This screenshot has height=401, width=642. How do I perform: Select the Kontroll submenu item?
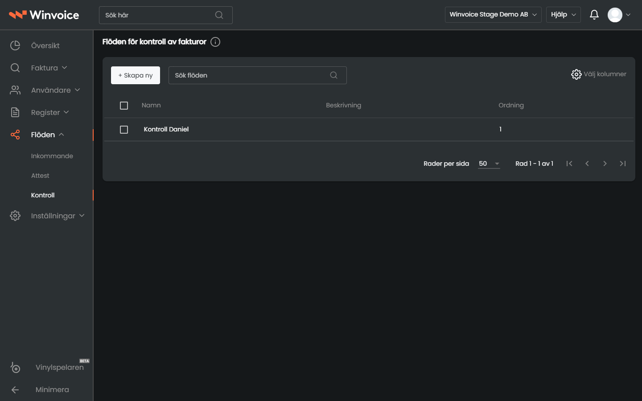click(x=43, y=195)
